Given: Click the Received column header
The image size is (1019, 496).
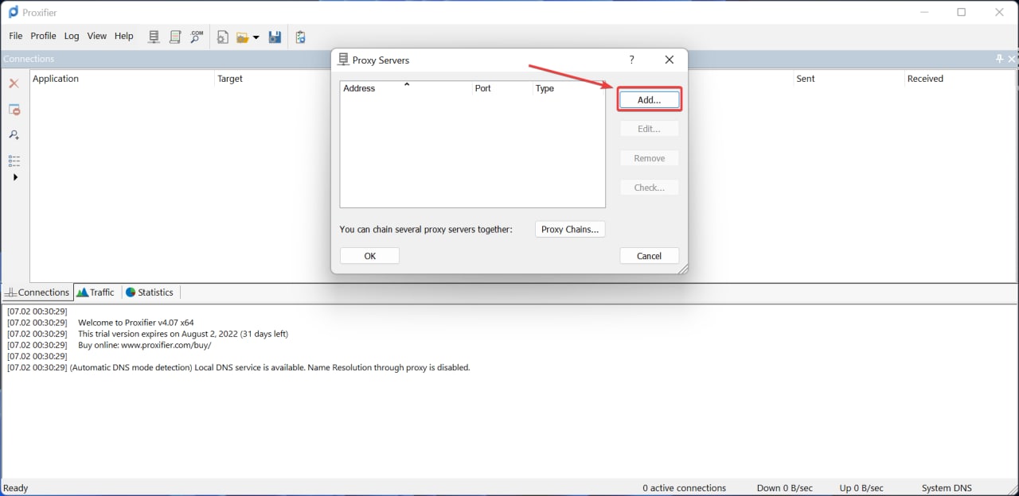Looking at the screenshot, I should click(x=960, y=79).
